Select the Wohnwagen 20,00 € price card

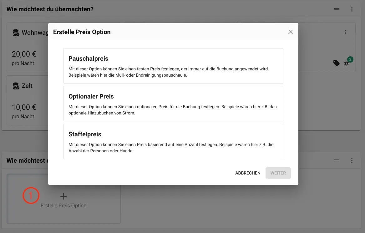click(28, 47)
